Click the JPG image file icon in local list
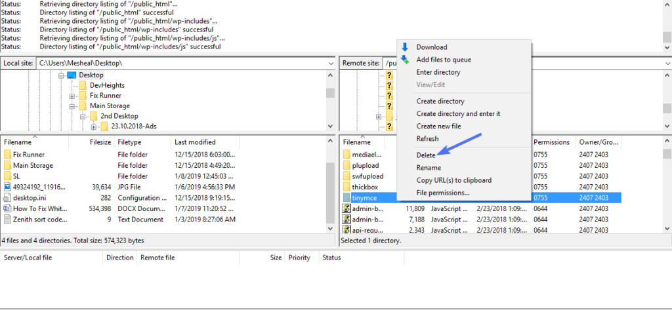Screen dimensions: 672x310 7,187
